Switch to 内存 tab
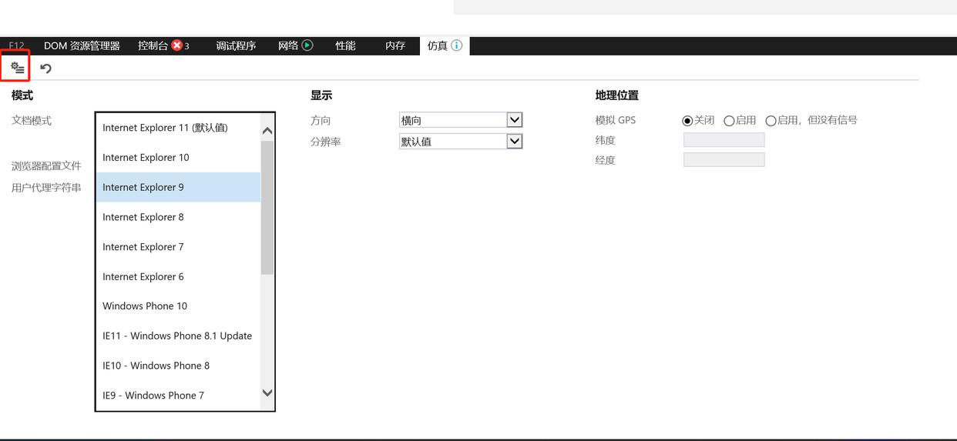957x441 pixels. pos(395,46)
